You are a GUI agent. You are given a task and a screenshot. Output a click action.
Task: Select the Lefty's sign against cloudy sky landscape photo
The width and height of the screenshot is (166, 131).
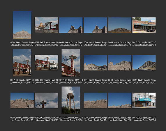pyautogui.click(x=46, y=100)
